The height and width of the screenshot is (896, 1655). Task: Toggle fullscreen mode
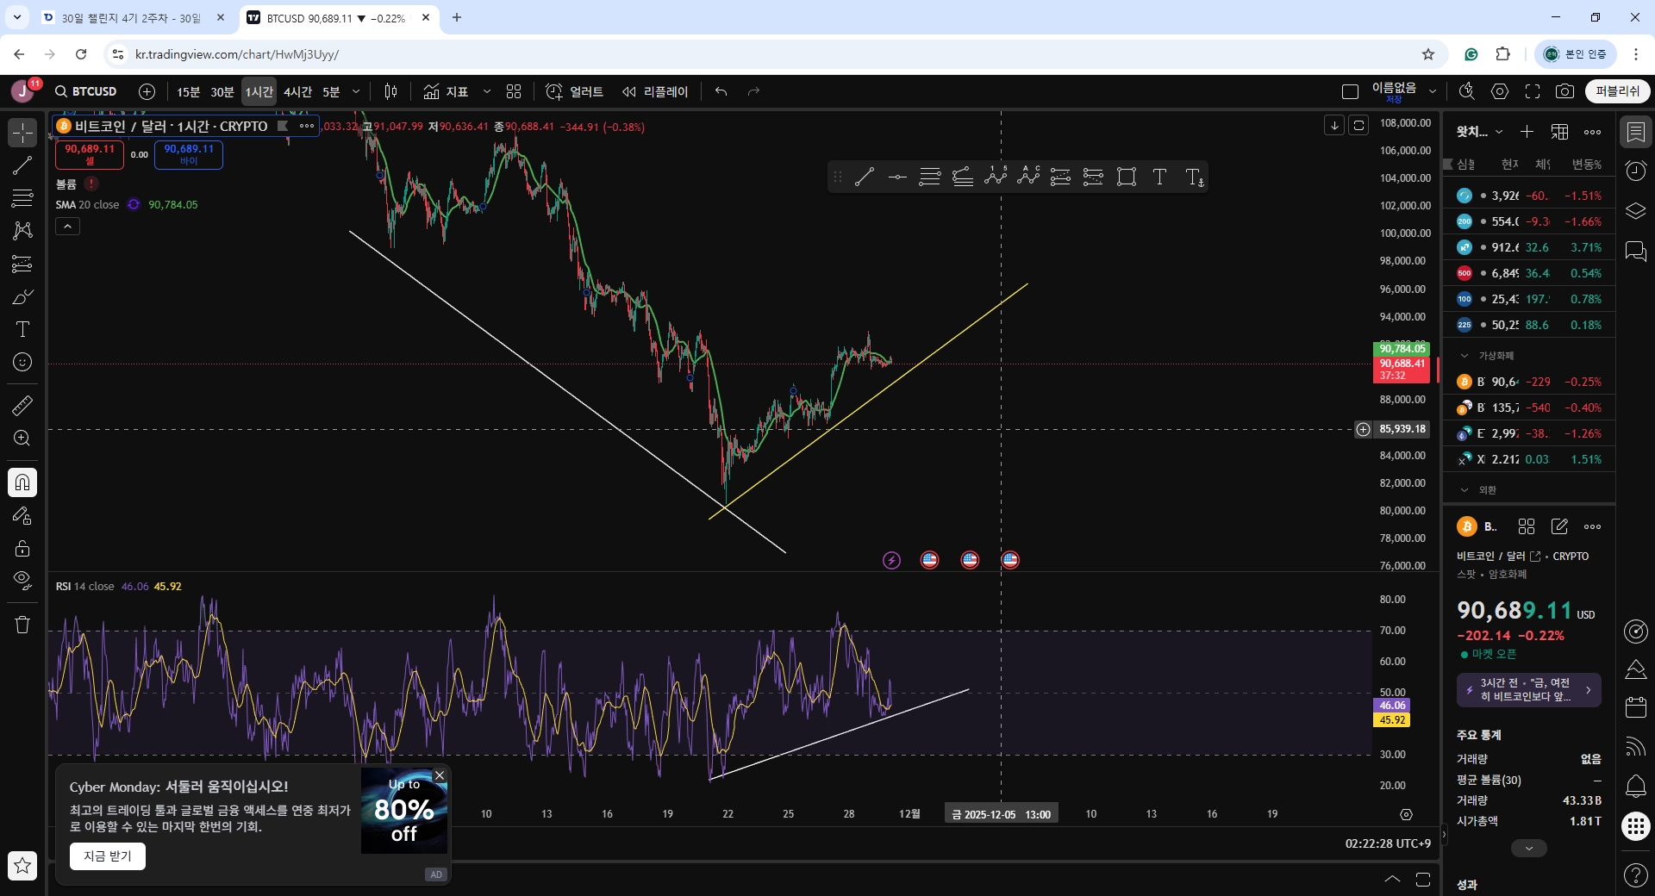pyautogui.click(x=1533, y=91)
